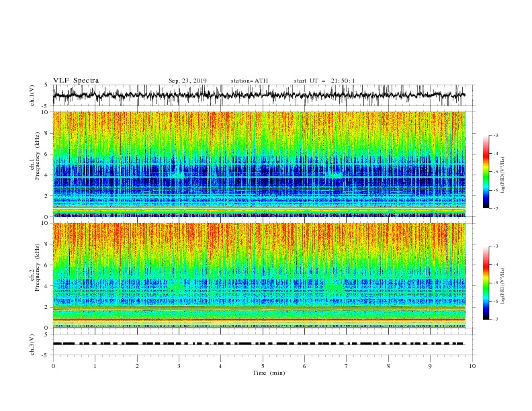Click the 'ch.1(V)' axis label
Image resolution: width=532 pixels, height=411 pixels.
click(32, 95)
